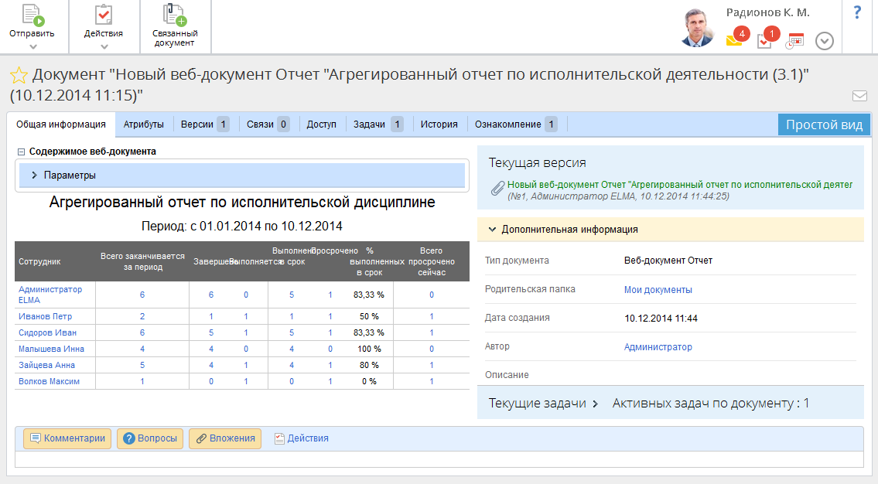Screen dimensions: 878x484
Task: Click user profile photo thumbnail
Action: [698, 28]
